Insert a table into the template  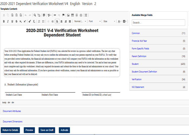(73, 15)
